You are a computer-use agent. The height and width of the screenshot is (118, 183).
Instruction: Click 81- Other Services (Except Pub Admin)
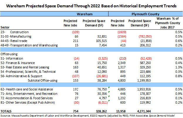28,102
